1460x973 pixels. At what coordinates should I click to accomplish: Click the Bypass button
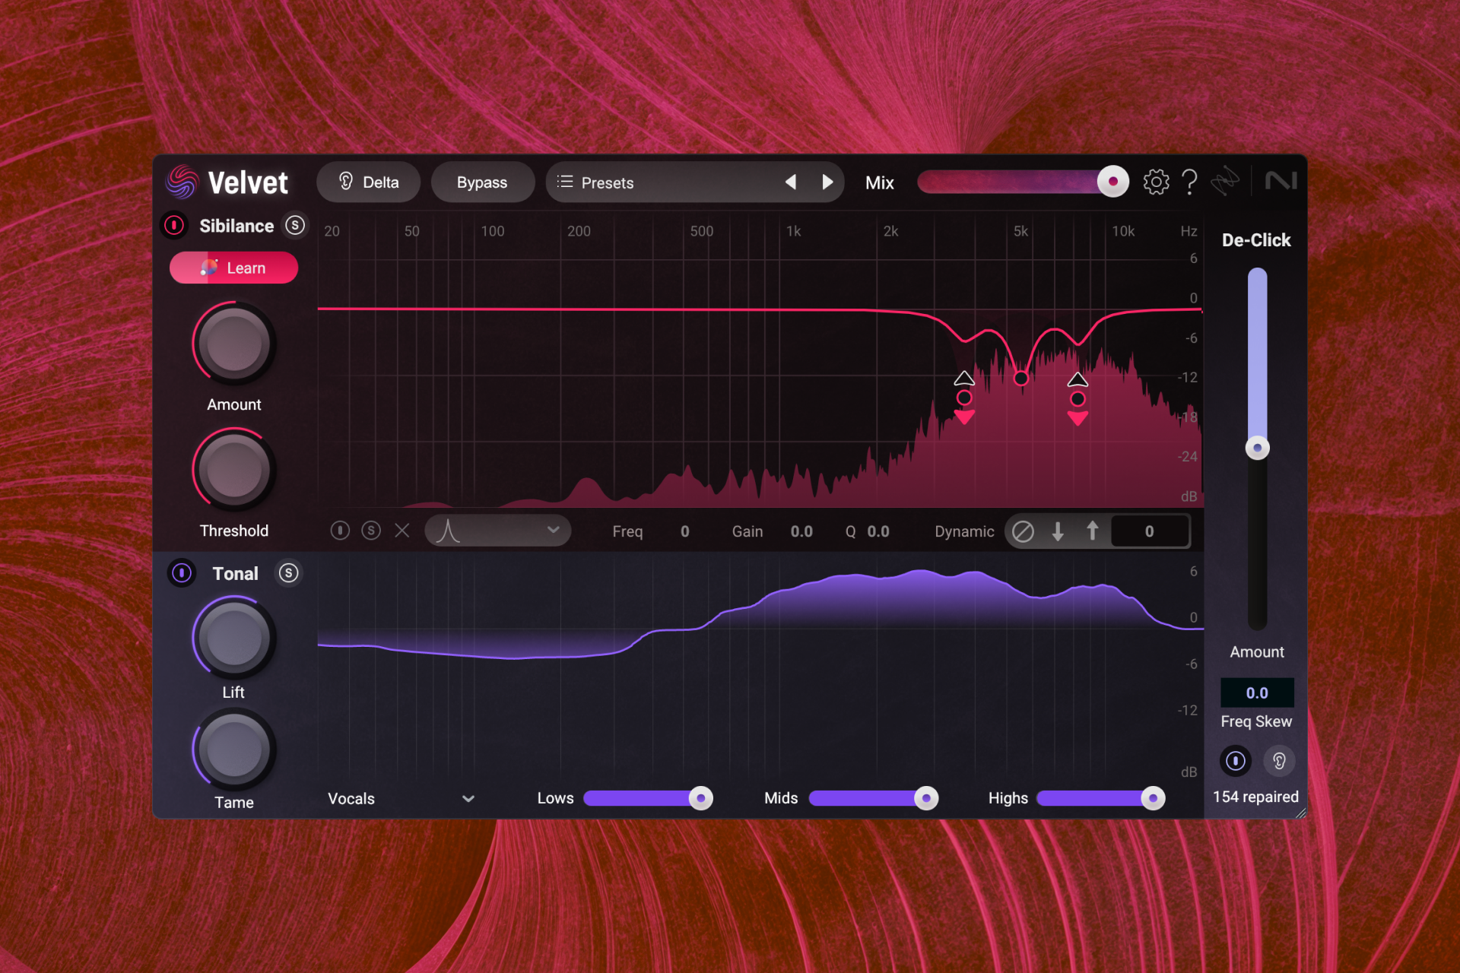click(x=482, y=182)
